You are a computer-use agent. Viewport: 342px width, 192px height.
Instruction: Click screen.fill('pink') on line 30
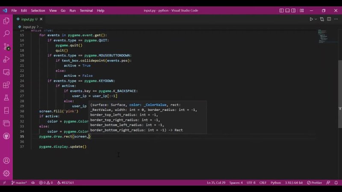pyautogui.click(x=59, y=111)
